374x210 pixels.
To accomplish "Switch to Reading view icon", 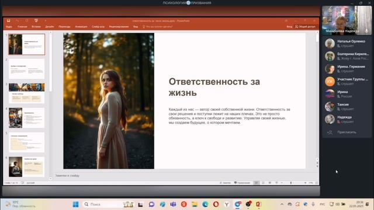I will coord(270,183).
